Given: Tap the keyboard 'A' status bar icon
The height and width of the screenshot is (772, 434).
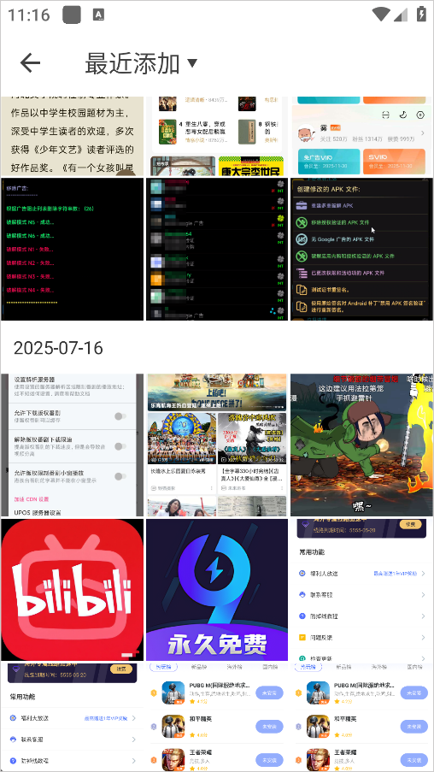Looking at the screenshot, I should tap(98, 15).
